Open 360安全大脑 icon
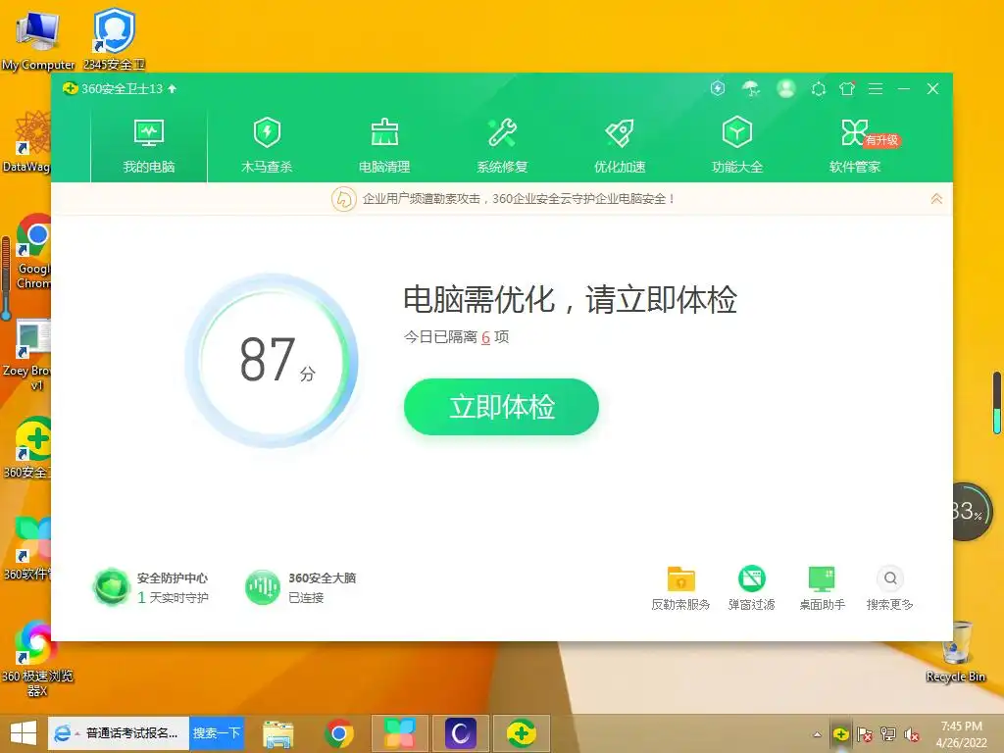The height and width of the screenshot is (753, 1004). (x=263, y=586)
